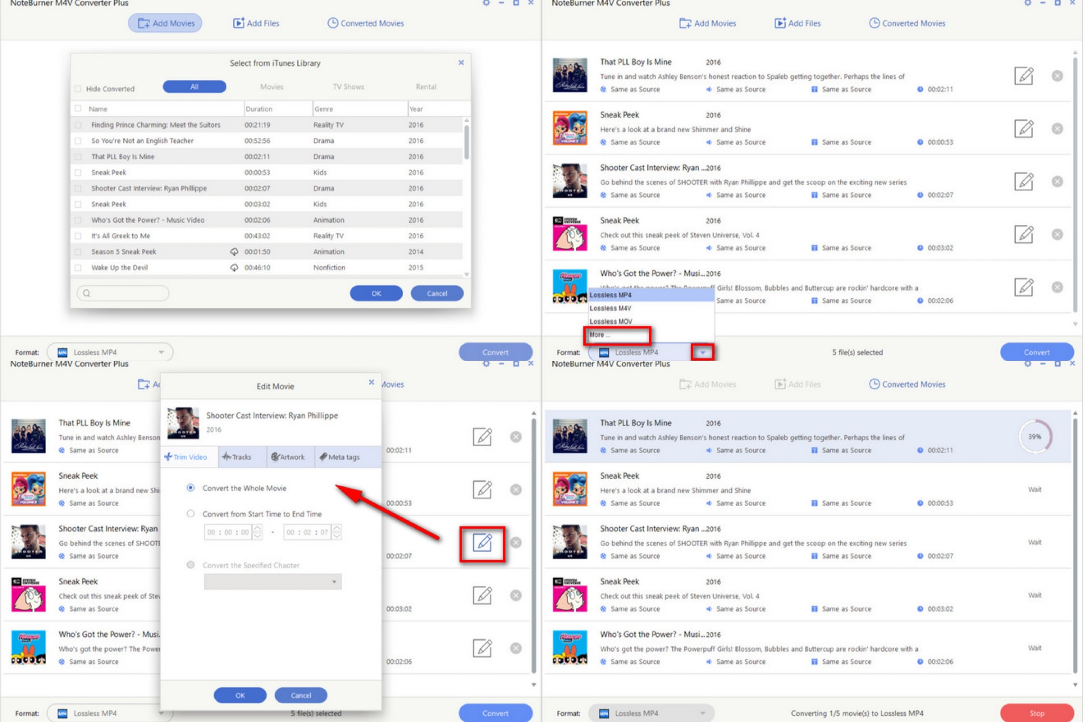Screen dimensions: 1083x722
Task: Close the Edit Movie dialog
Action: [x=371, y=382]
